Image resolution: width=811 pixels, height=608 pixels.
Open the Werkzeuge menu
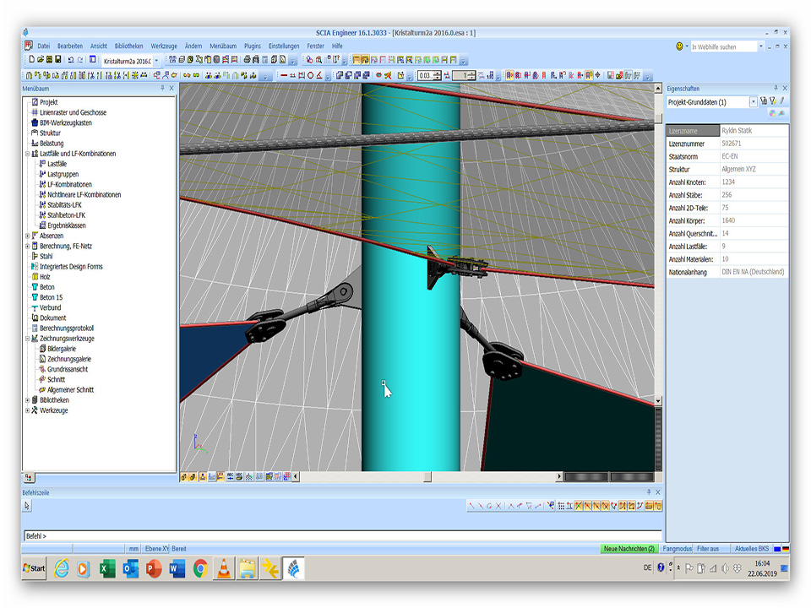(163, 46)
